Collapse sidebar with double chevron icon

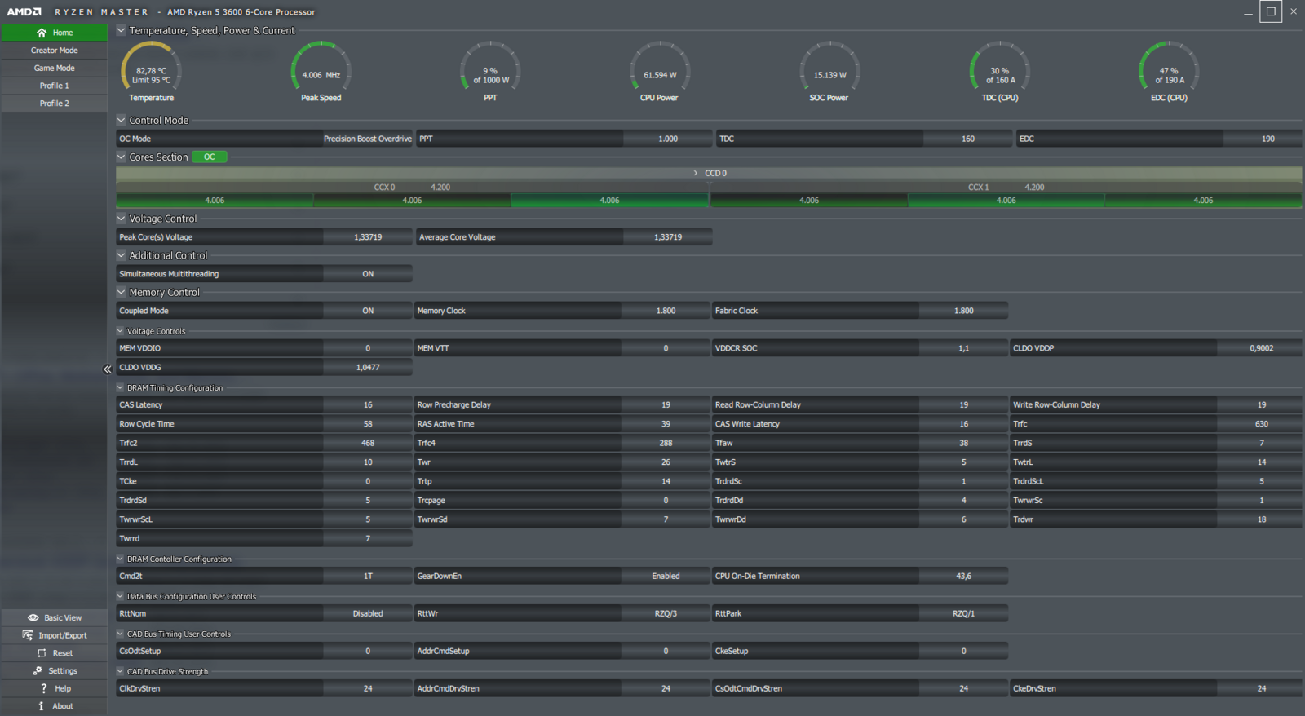click(x=107, y=369)
